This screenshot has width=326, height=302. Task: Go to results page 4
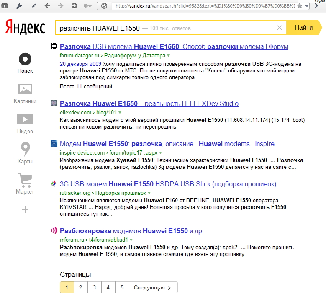[x=108, y=287]
